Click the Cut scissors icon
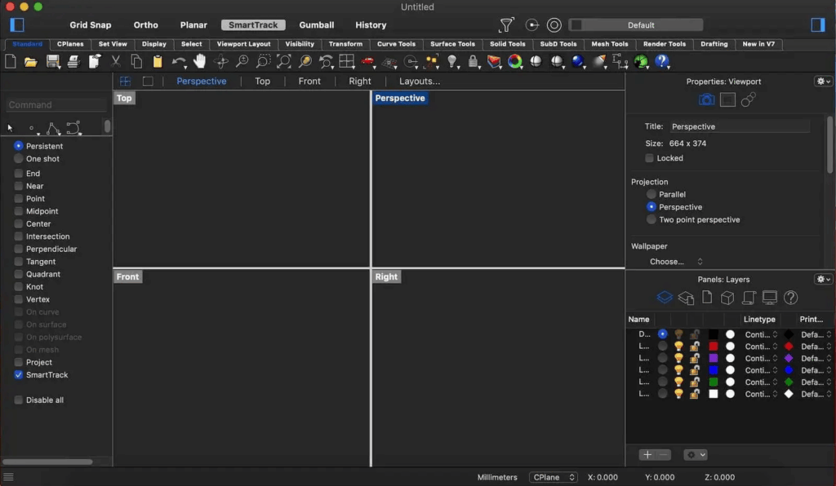 (116, 61)
